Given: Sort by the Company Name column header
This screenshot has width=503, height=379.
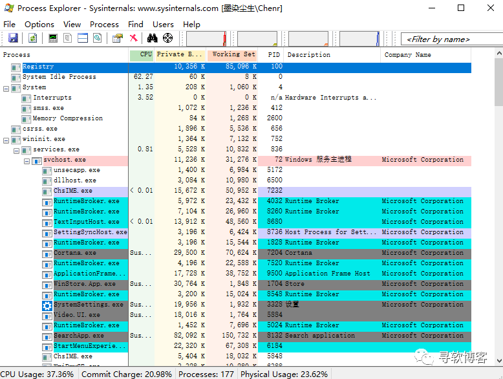Looking at the screenshot, I should click(x=426, y=55).
